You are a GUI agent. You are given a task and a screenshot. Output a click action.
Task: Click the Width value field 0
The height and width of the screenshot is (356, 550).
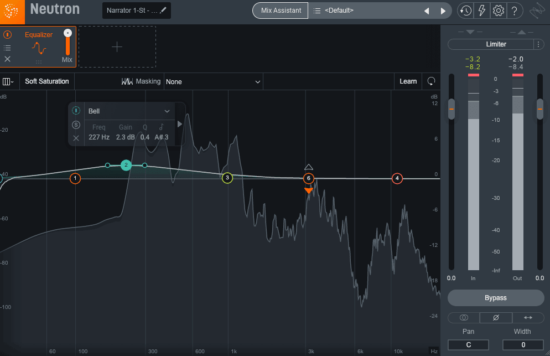point(523,345)
